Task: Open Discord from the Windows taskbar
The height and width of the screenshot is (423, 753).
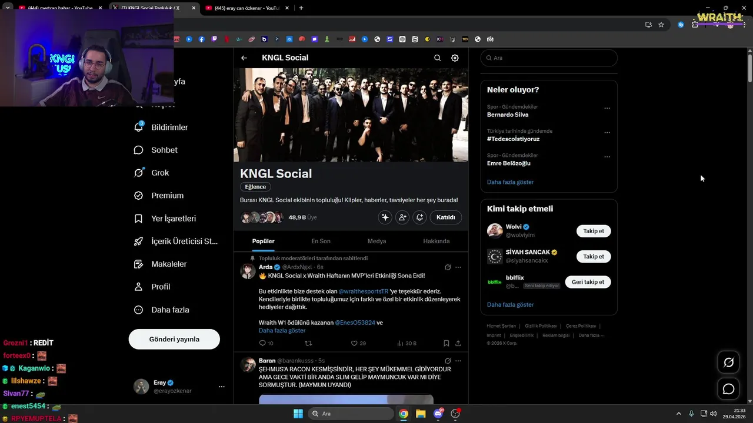Action: [x=438, y=414]
